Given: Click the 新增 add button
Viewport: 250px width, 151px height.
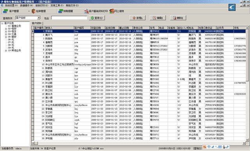Looking at the screenshot, I should click(138, 18).
